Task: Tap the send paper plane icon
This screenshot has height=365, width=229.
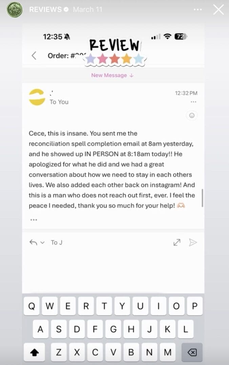Action: (193, 242)
